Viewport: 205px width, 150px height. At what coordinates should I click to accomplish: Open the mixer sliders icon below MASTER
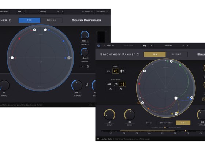(82, 67)
